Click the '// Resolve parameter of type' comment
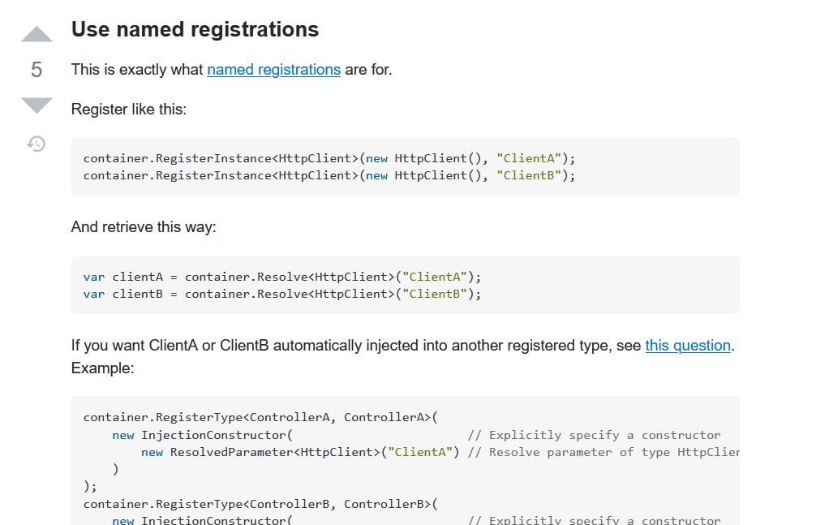The image size is (829, 525). 603,453
